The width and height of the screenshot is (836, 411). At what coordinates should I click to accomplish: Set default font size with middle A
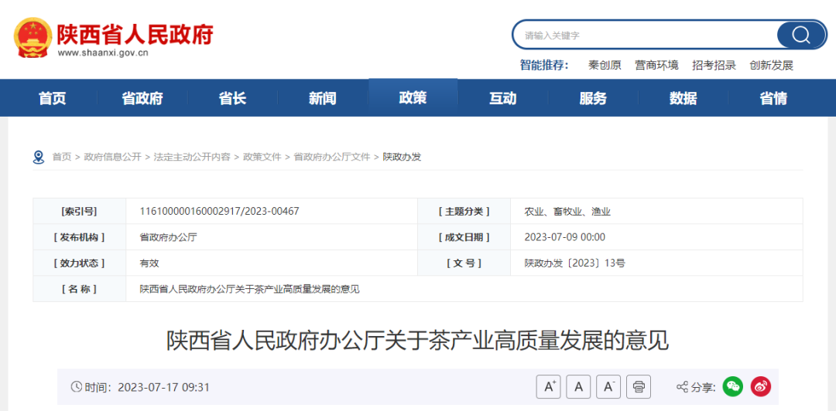pyautogui.click(x=578, y=387)
